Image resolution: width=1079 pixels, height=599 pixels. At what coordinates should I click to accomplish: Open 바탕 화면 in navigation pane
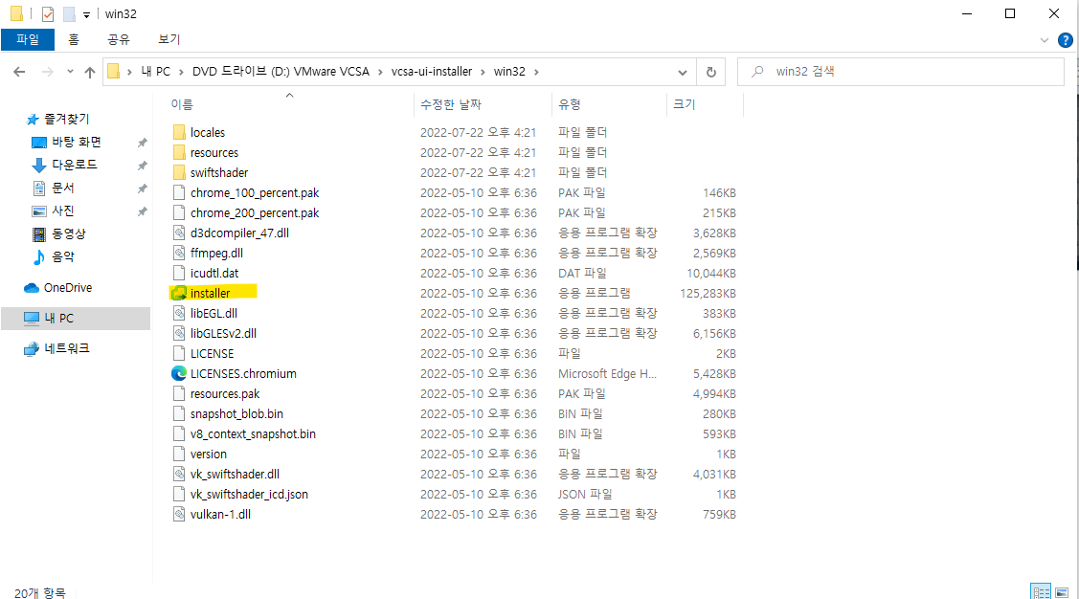(x=77, y=142)
